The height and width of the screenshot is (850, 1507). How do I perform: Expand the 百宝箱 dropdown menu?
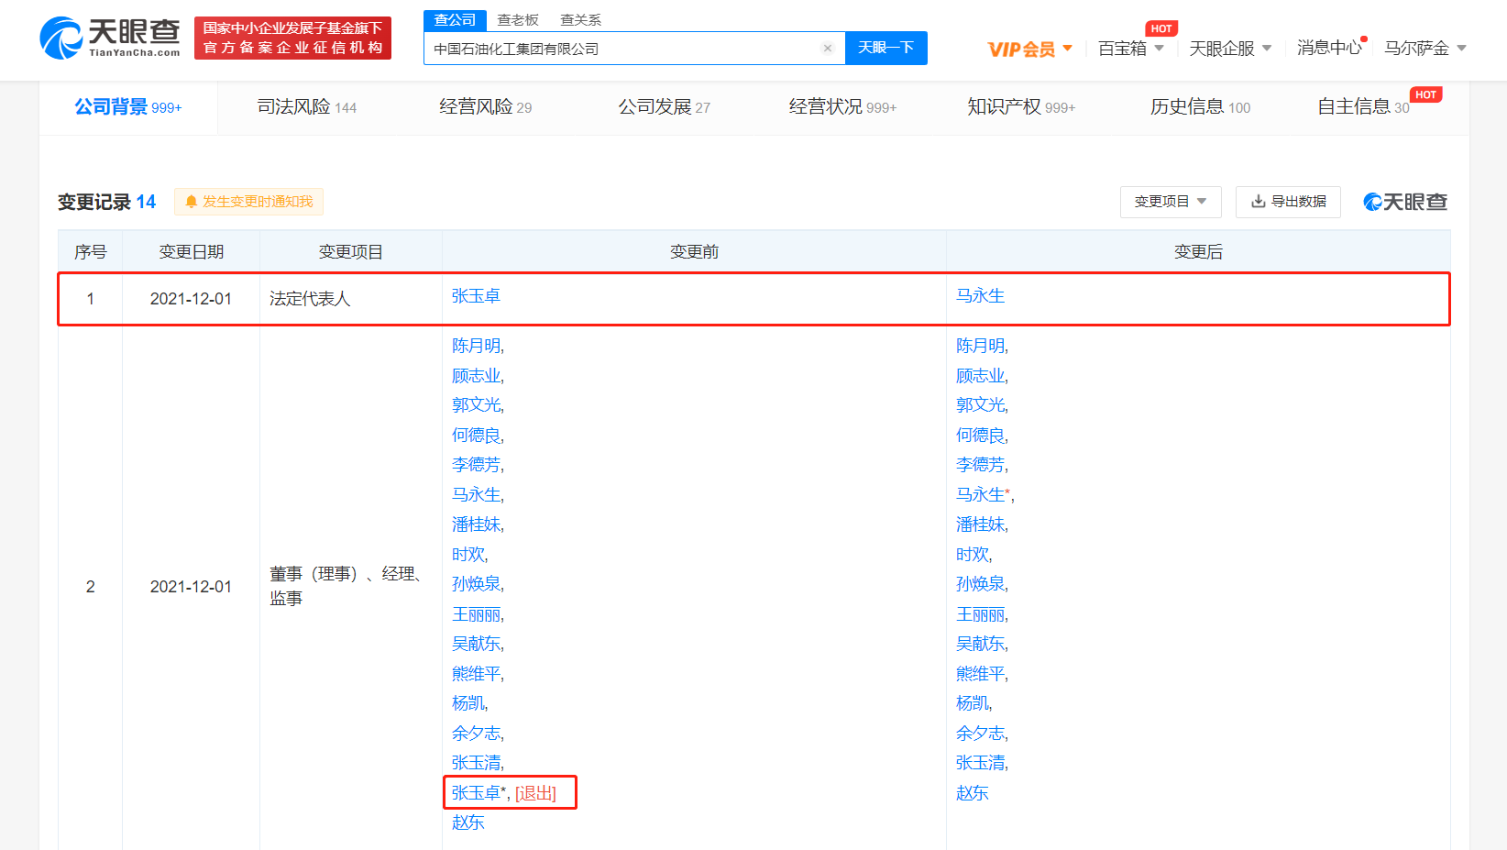(x=1131, y=49)
